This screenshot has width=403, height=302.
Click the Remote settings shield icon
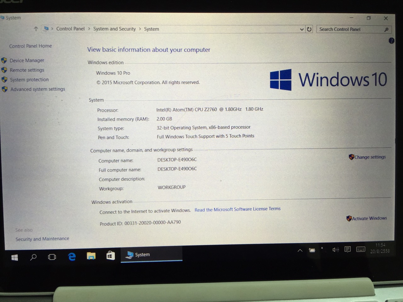click(x=4, y=70)
